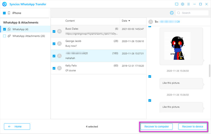Uncheck the George Jacob conversation checkbox

point(54,44)
